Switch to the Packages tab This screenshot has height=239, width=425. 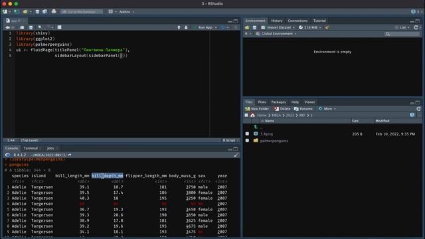pyautogui.click(x=278, y=102)
